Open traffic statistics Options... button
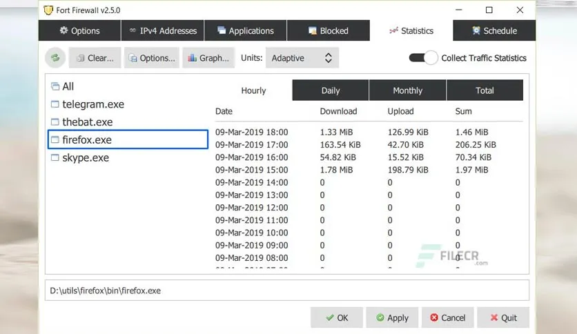The image size is (577, 334). pos(152,58)
